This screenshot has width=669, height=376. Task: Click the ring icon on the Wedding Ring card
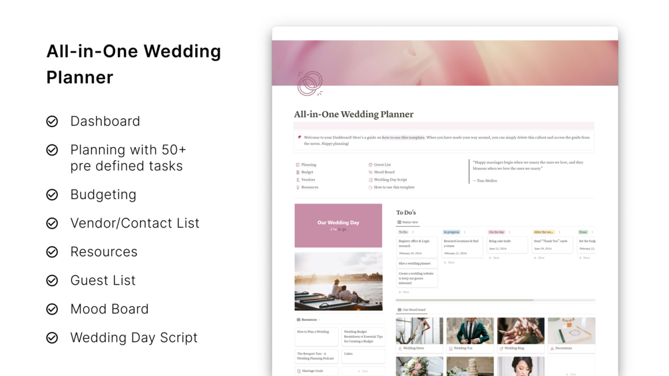click(501, 348)
